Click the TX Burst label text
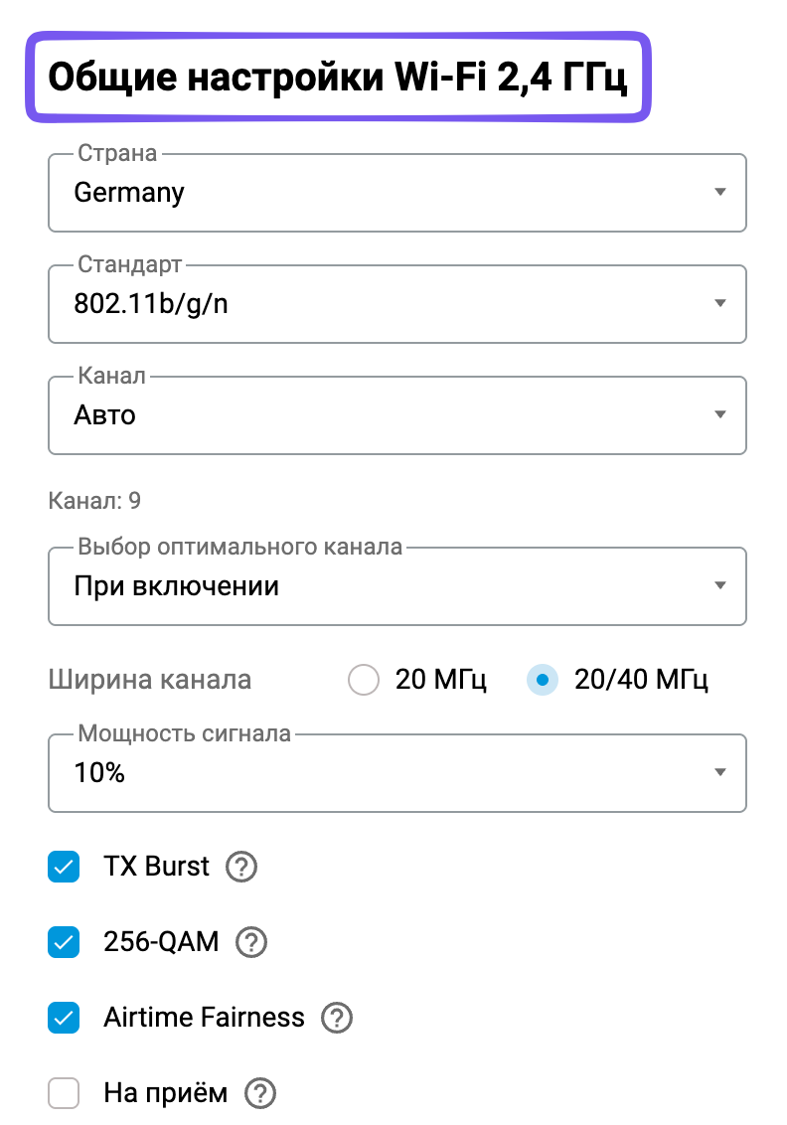The height and width of the screenshot is (1125, 787). click(x=157, y=867)
